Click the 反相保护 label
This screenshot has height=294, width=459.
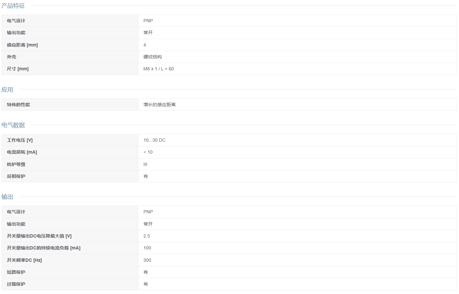click(x=16, y=176)
